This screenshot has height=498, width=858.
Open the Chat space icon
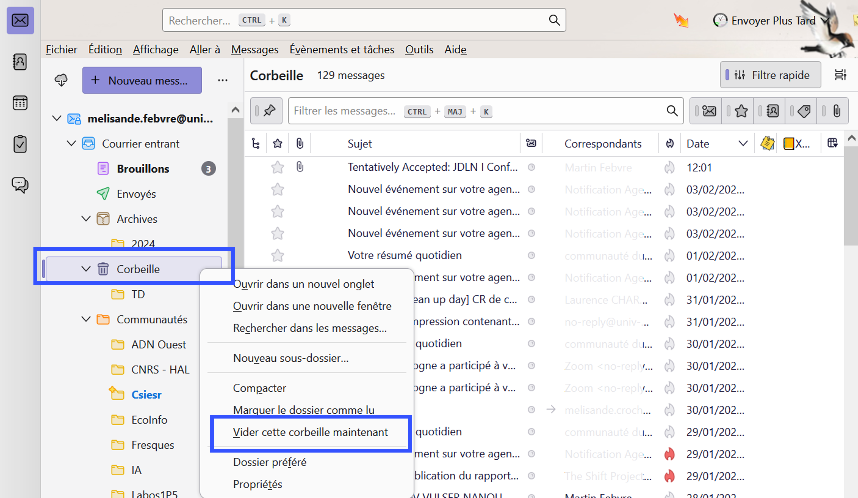click(20, 185)
